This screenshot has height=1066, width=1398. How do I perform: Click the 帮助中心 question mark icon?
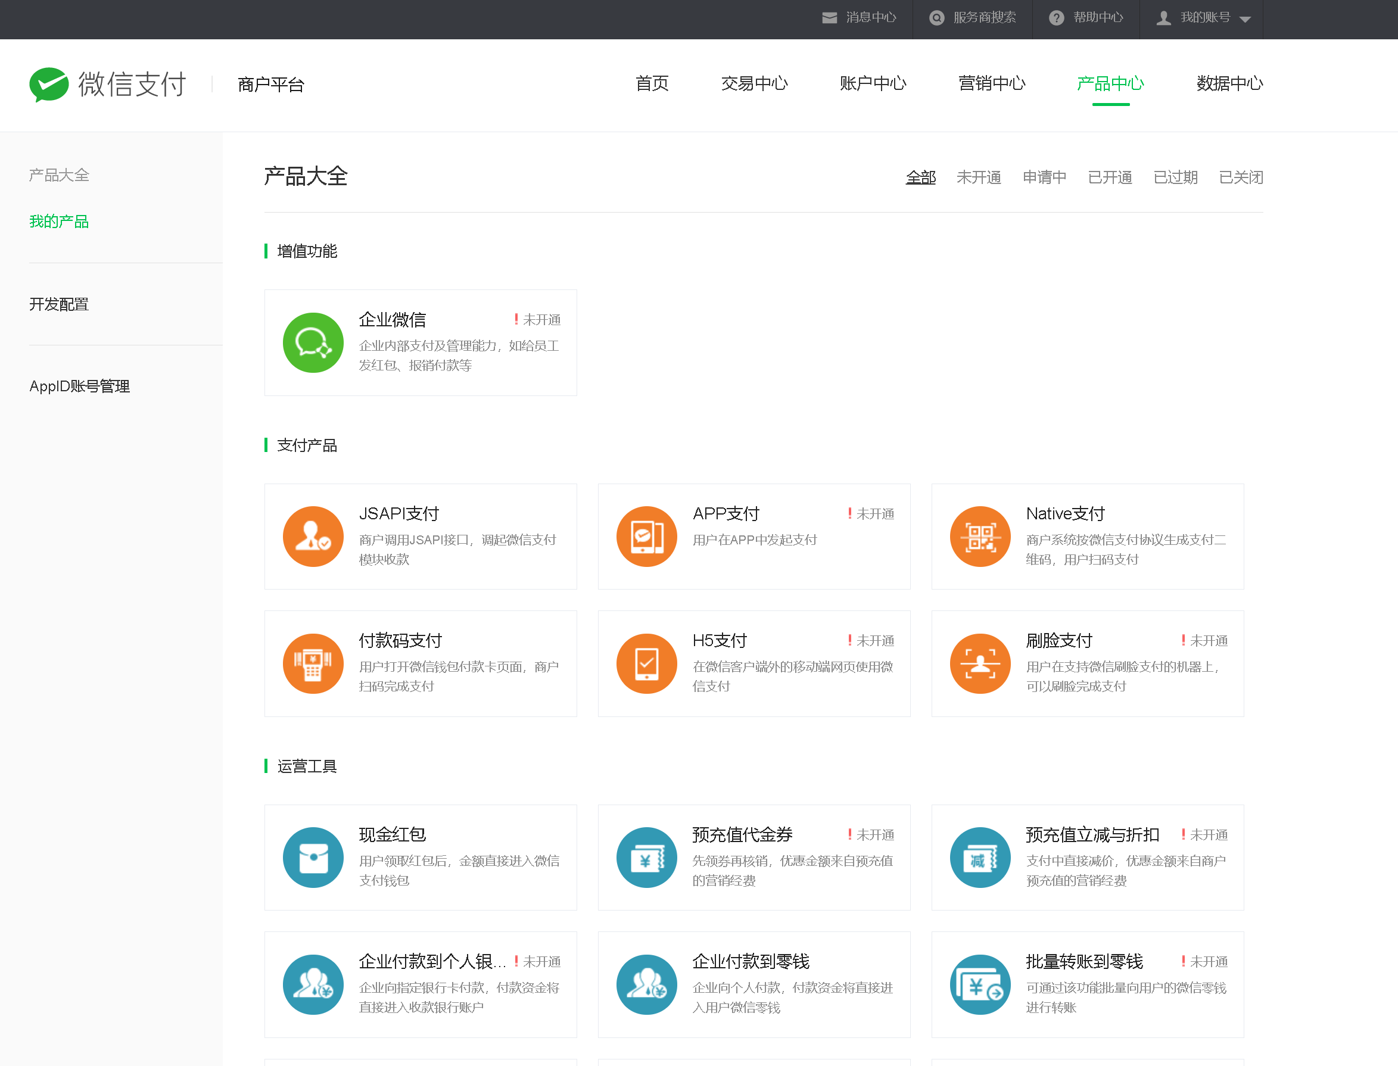coord(1057,18)
